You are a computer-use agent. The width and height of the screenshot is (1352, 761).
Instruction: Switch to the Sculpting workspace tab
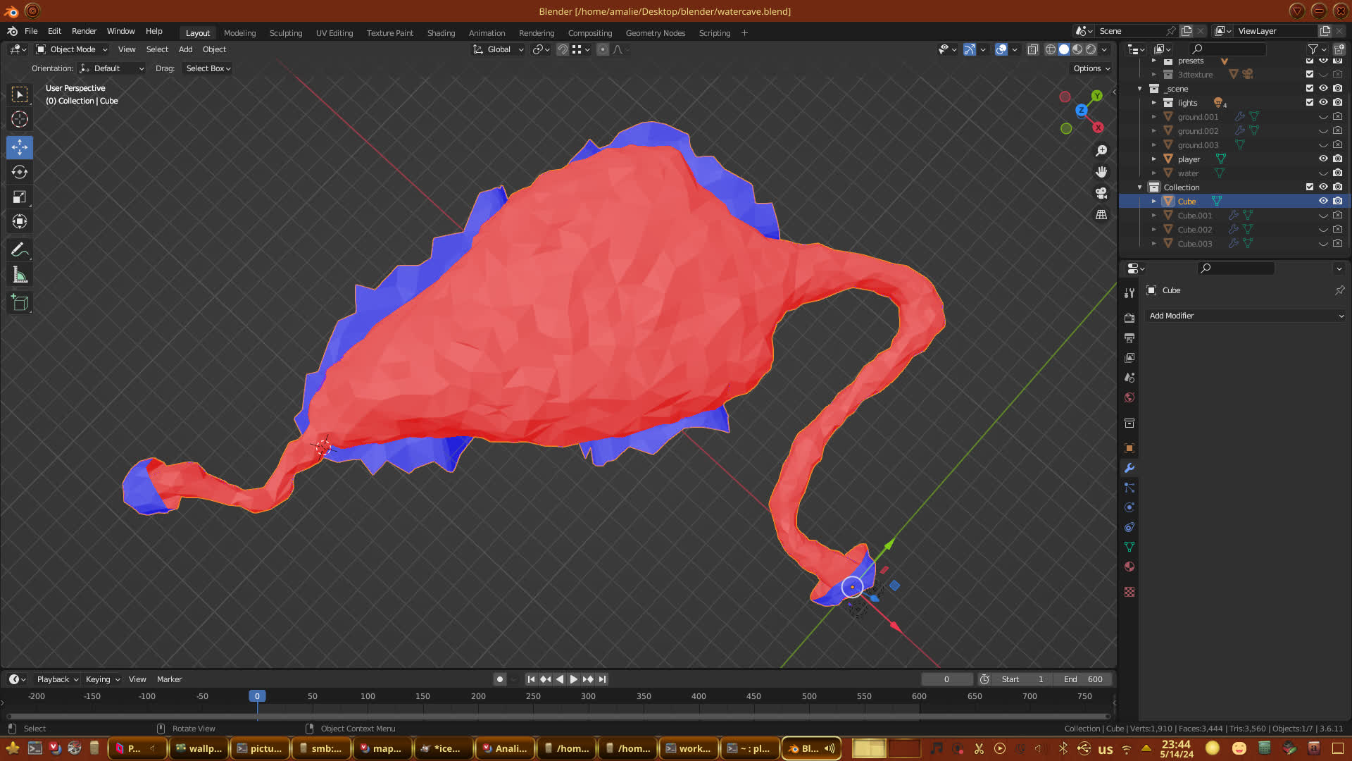(x=285, y=33)
